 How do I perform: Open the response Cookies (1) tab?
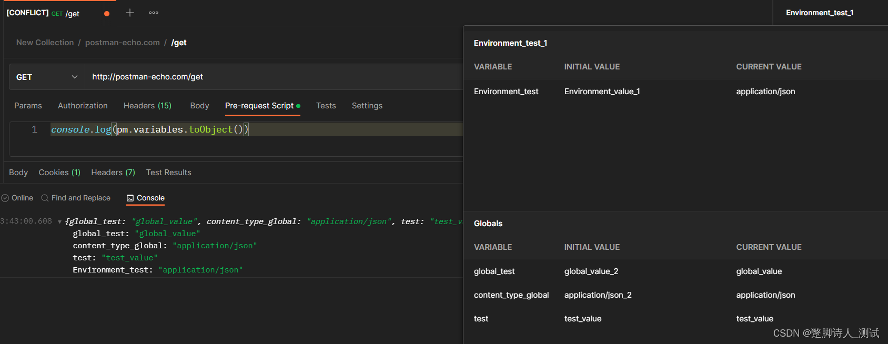click(59, 173)
